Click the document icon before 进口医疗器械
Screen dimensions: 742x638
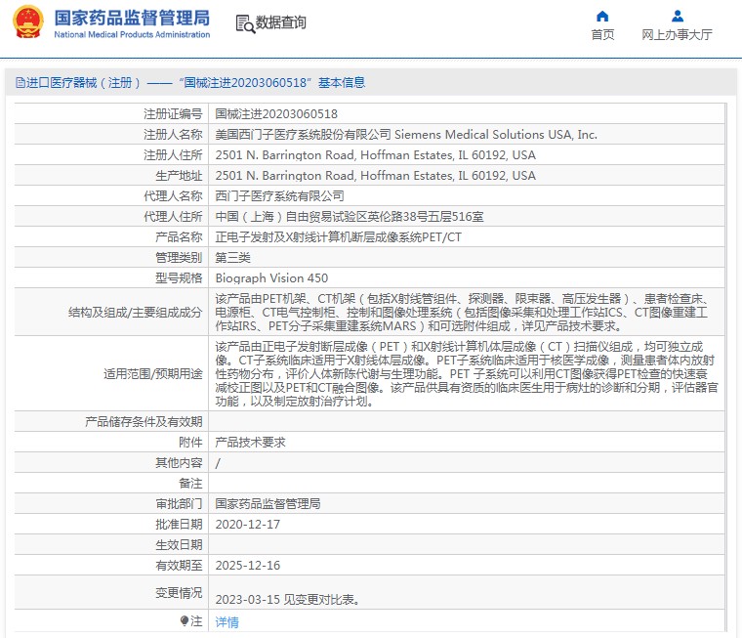pos(20,83)
